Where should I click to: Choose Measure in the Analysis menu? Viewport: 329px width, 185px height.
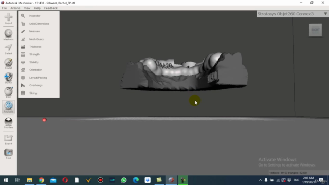point(34,31)
